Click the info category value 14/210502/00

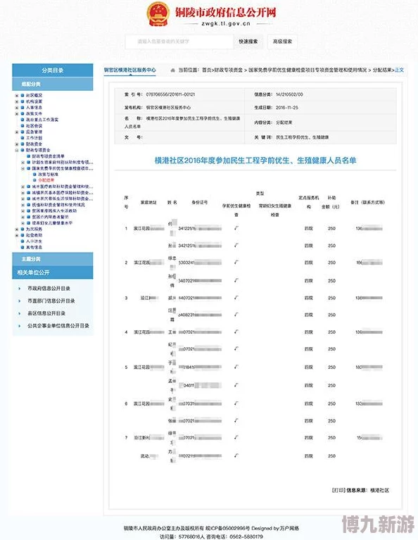pos(289,94)
